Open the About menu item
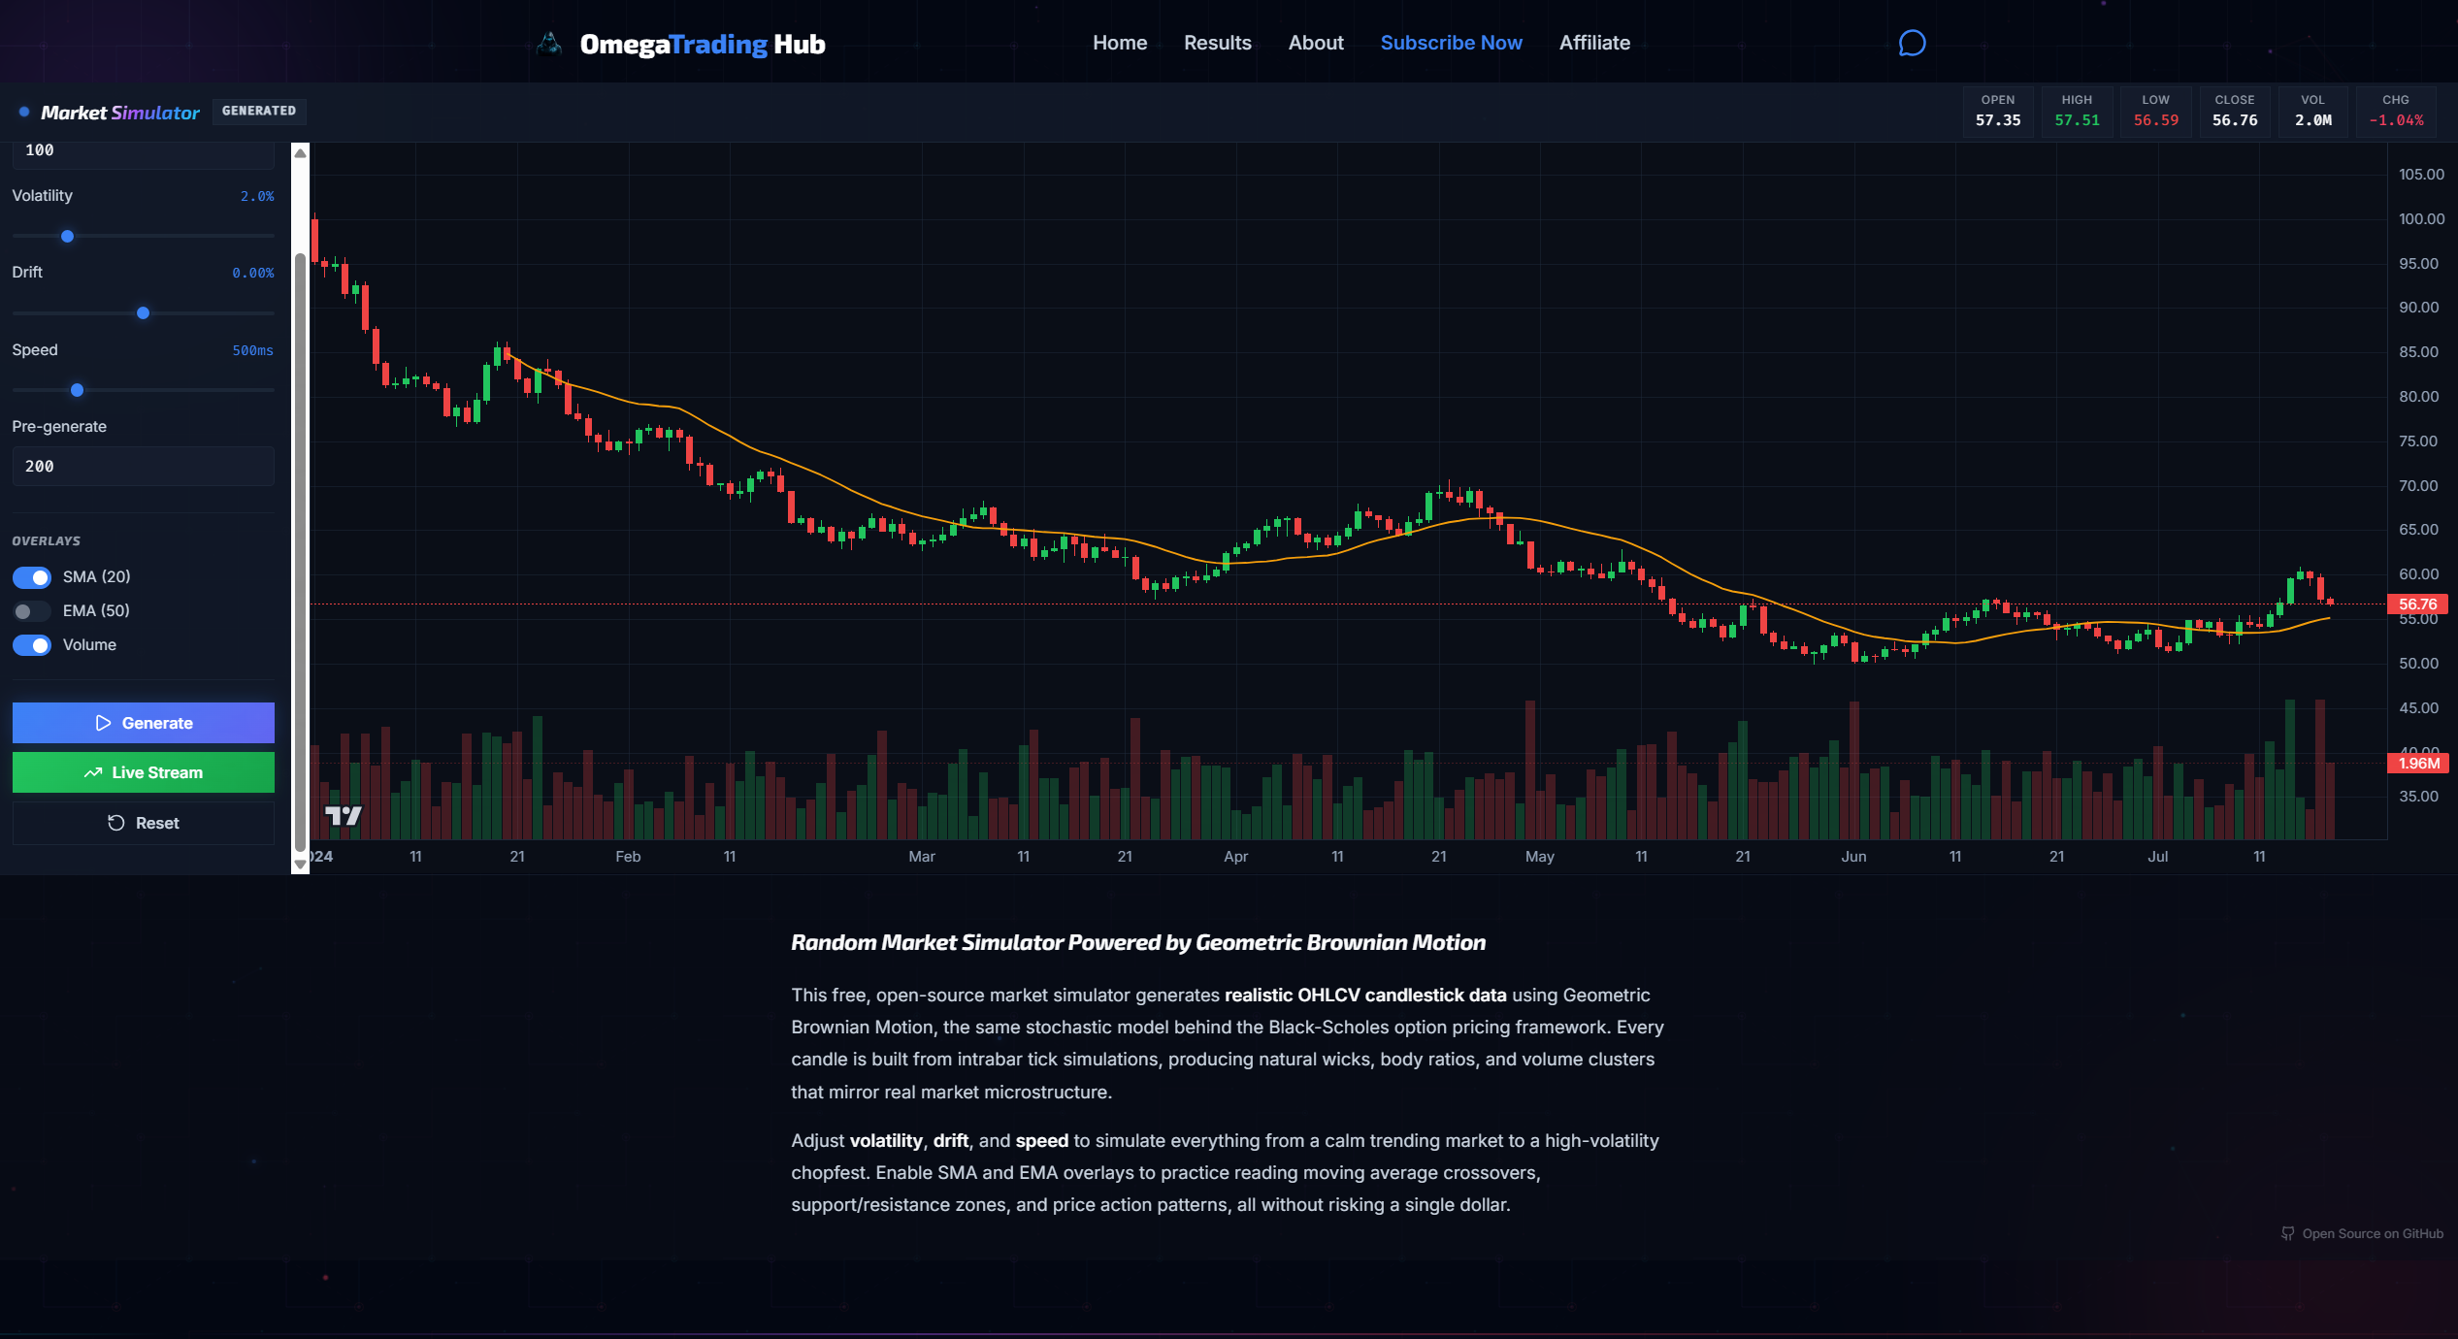The height and width of the screenshot is (1339, 2458). [x=1315, y=43]
